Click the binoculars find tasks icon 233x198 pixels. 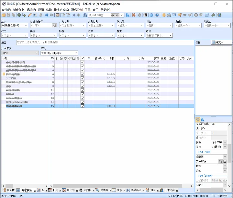coord(85,15)
